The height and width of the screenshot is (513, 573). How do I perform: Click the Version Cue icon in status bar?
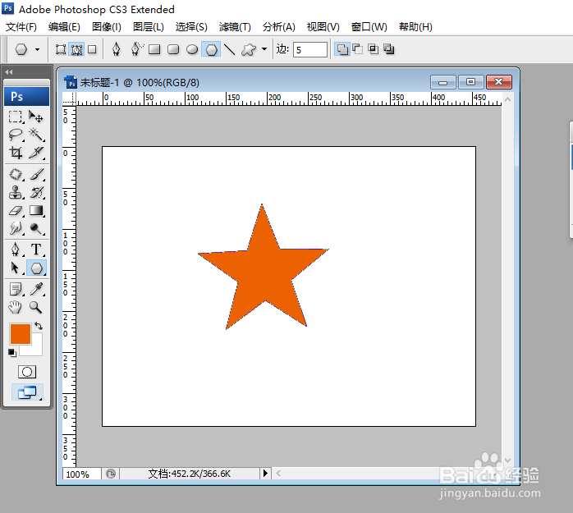[111, 474]
